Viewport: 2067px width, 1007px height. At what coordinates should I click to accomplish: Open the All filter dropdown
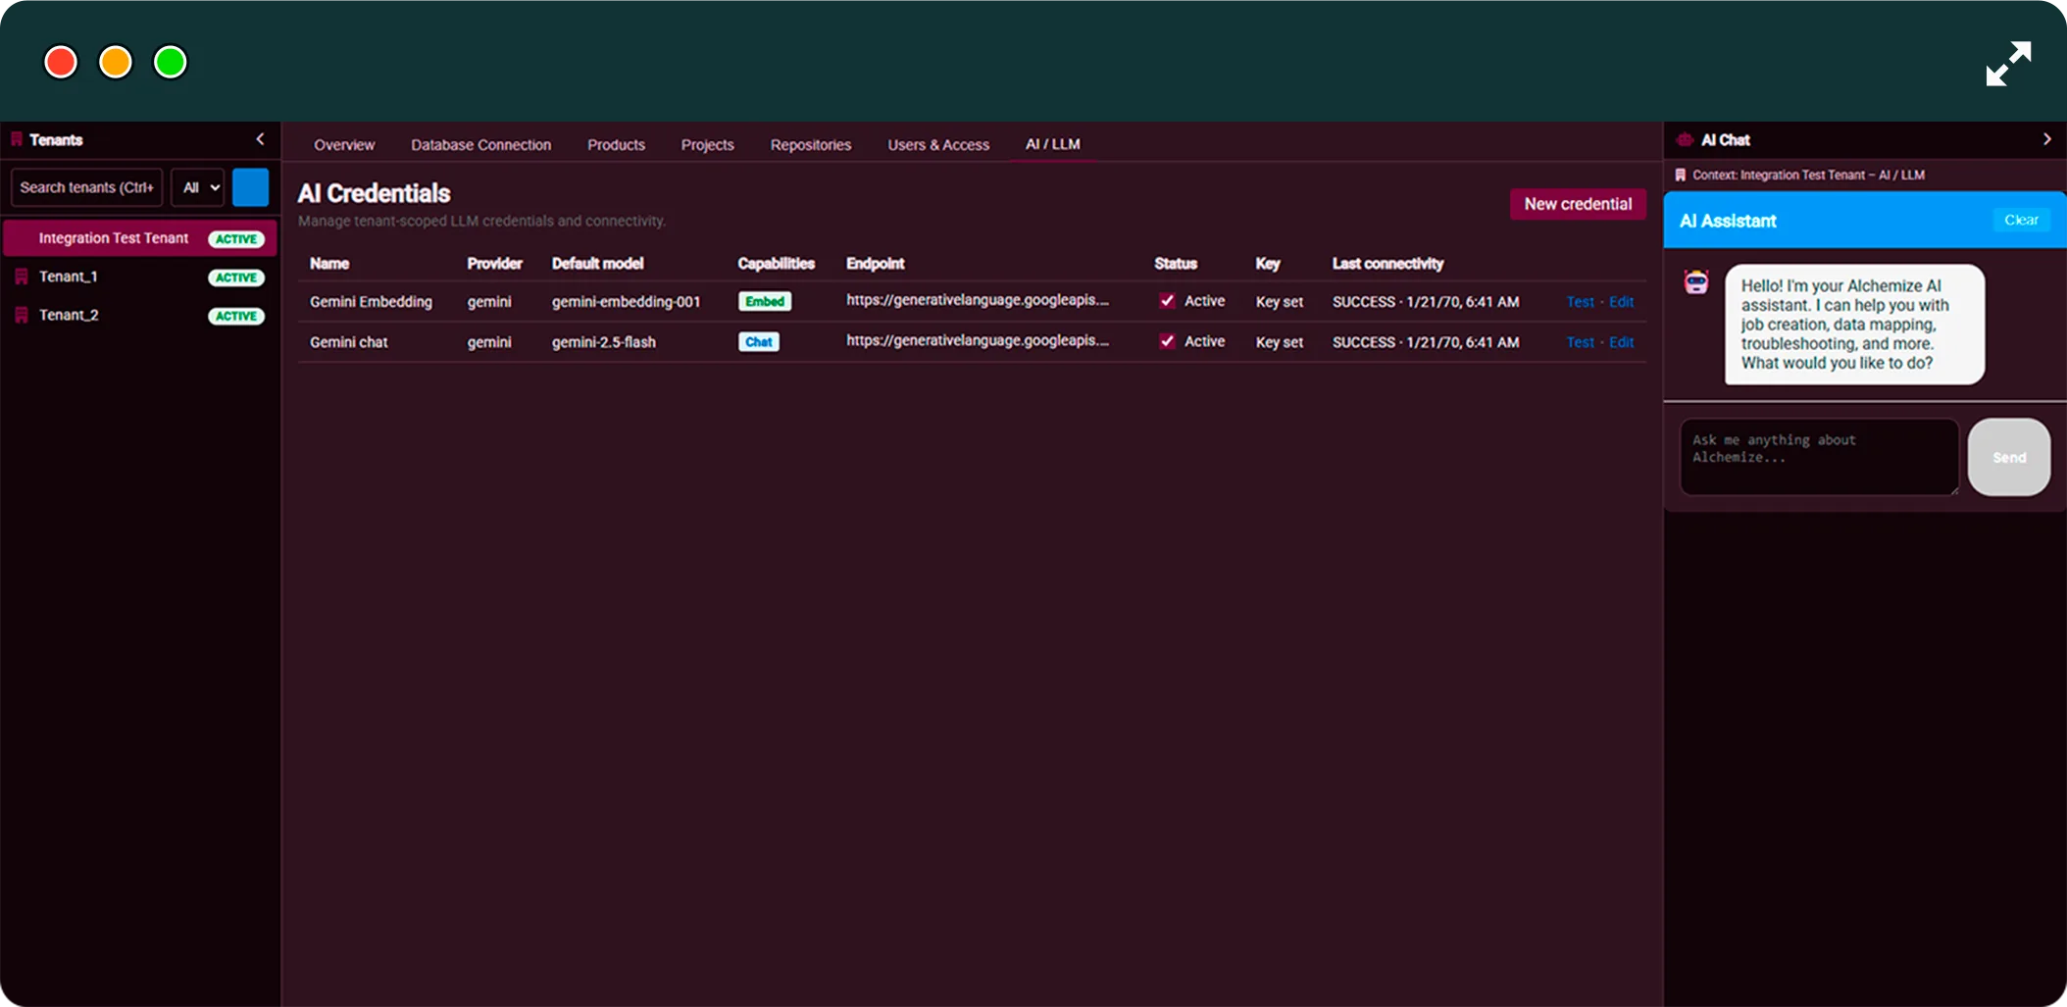click(x=199, y=187)
